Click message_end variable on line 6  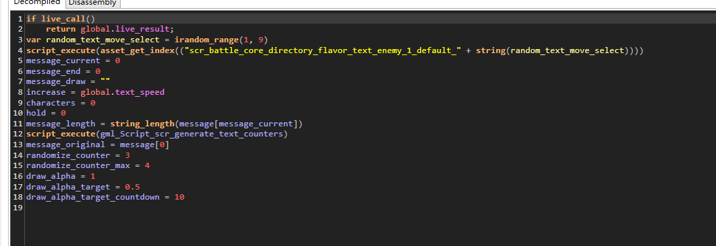click(x=53, y=71)
